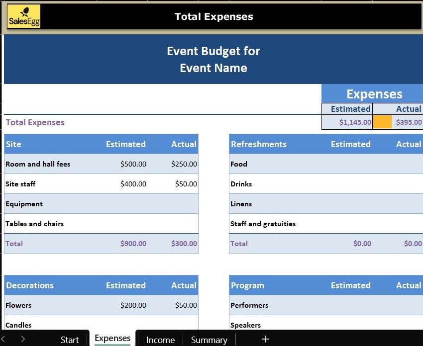Image resolution: width=423 pixels, height=346 pixels.
Task: Click the Flowers estimated $200.00 cell
Action: [133, 305]
